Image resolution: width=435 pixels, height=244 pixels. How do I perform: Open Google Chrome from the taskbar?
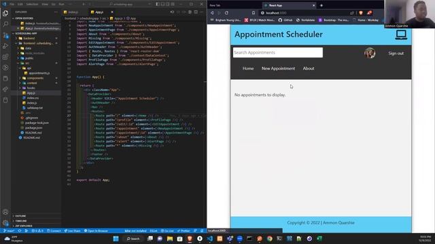point(269,239)
